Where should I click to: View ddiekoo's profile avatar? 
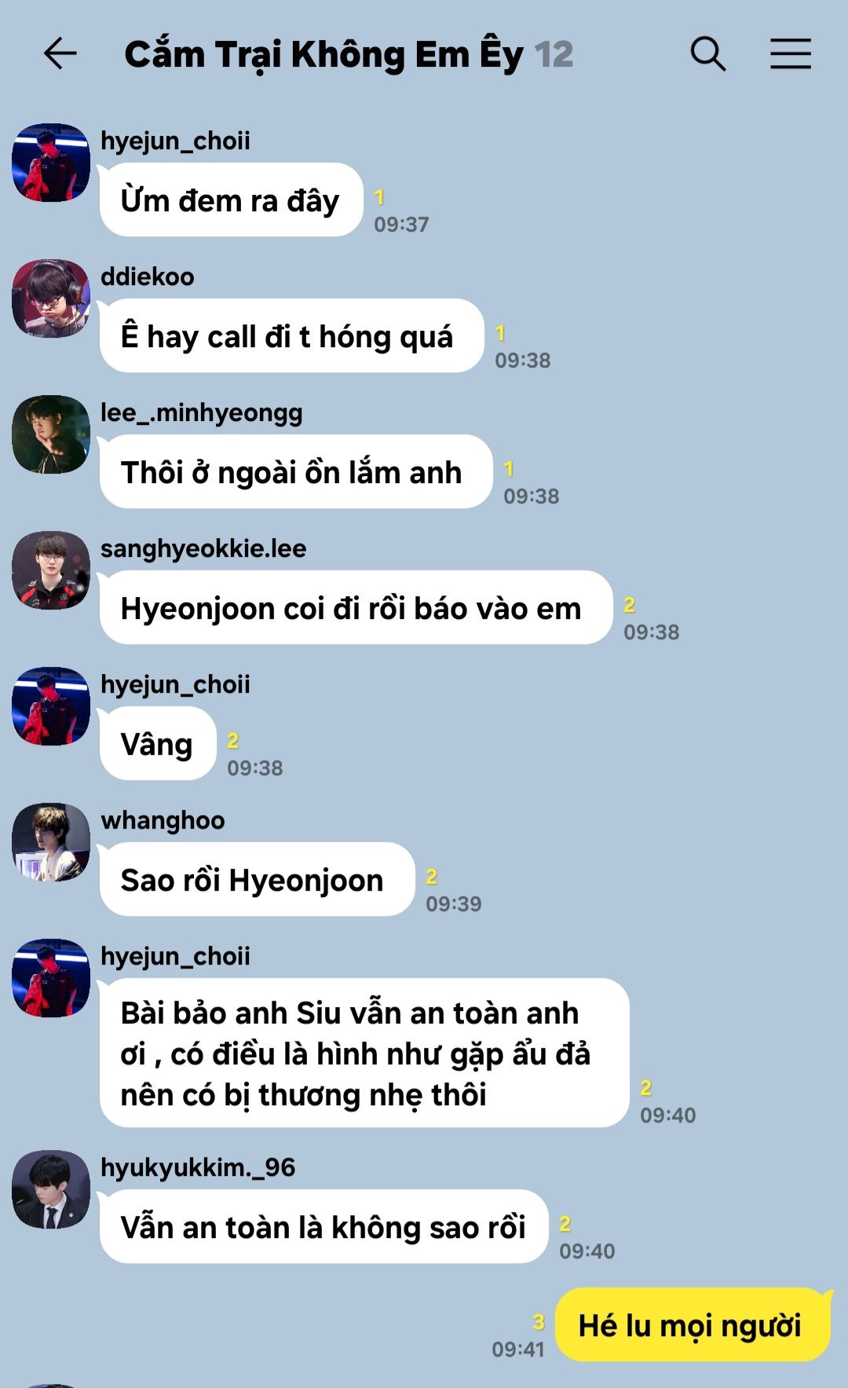click(x=51, y=298)
